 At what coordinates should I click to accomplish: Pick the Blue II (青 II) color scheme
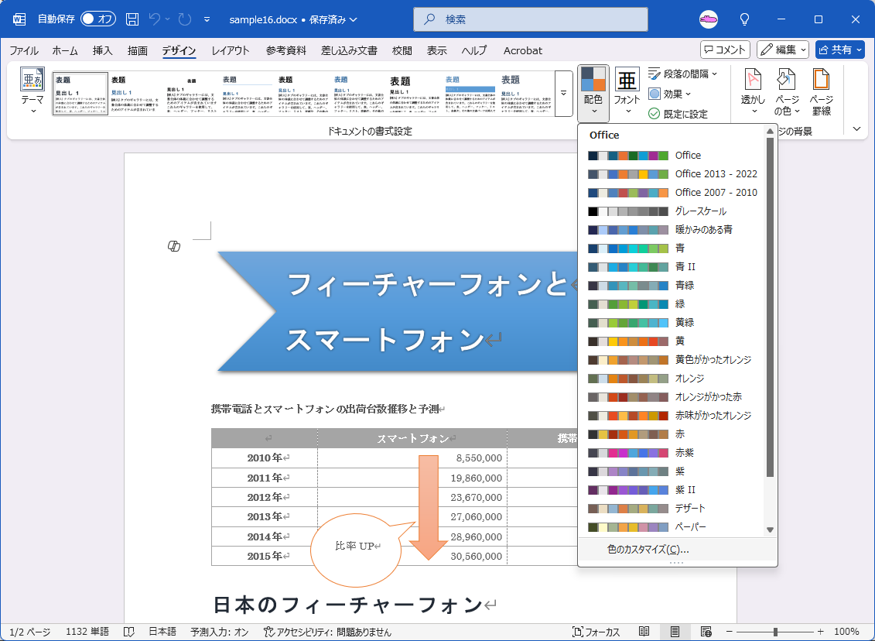coord(672,267)
